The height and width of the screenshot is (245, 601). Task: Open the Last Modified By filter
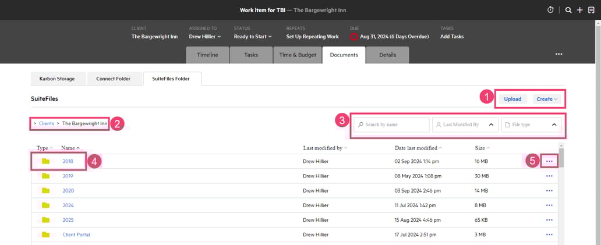(x=465, y=125)
